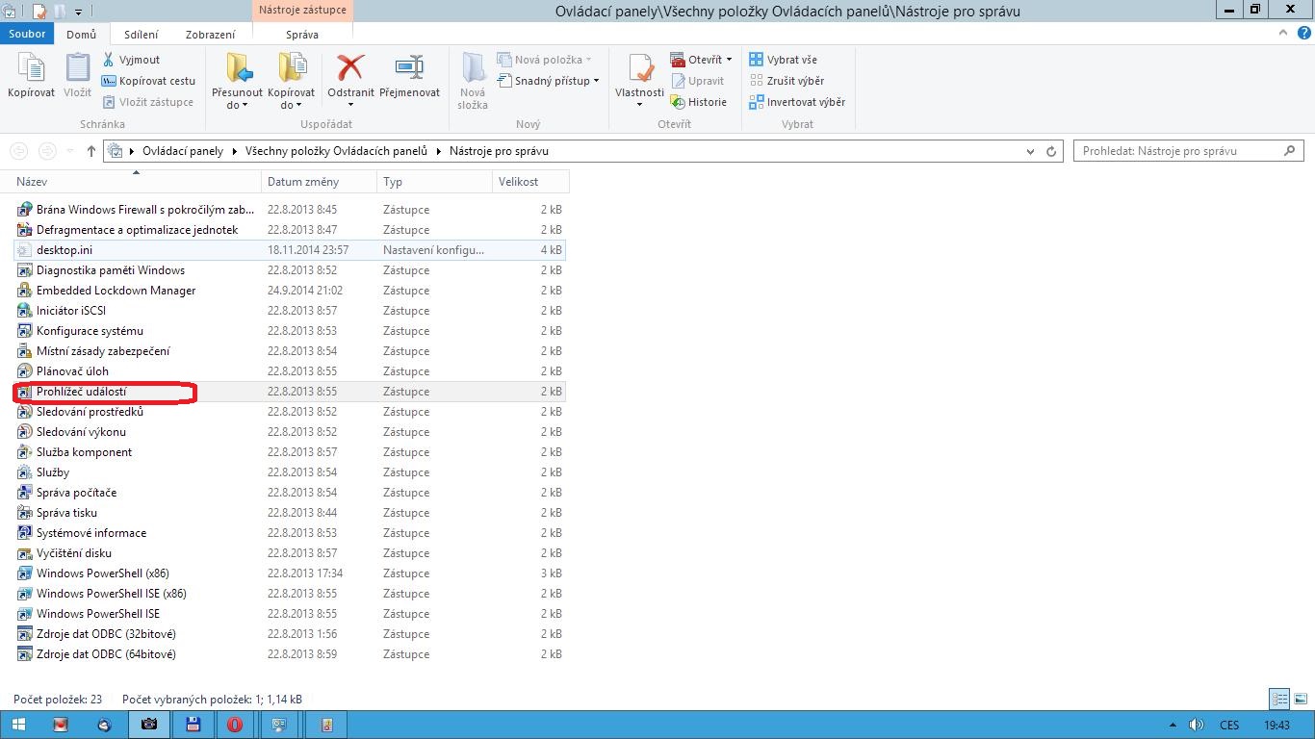The width and height of the screenshot is (1315, 739).
Task: Click Invertovat výběr button
Action: (796, 102)
